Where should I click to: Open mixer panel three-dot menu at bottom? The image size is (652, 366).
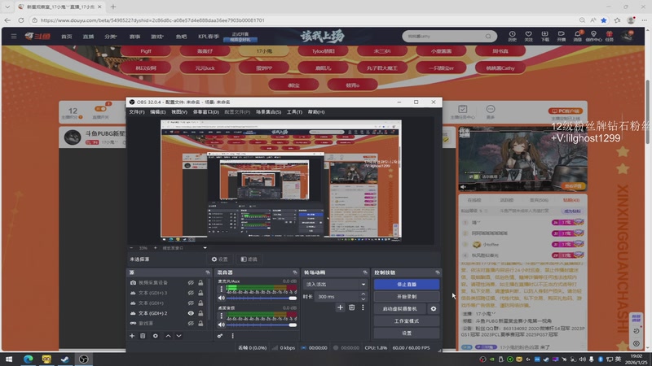point(232,336)
